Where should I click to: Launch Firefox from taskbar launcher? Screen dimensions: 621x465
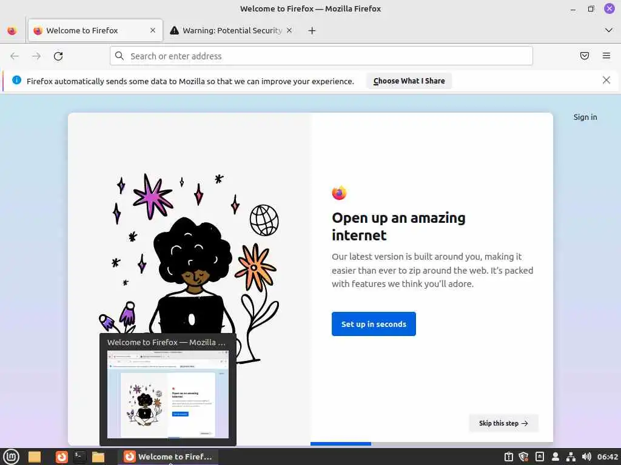coord(61,457)
